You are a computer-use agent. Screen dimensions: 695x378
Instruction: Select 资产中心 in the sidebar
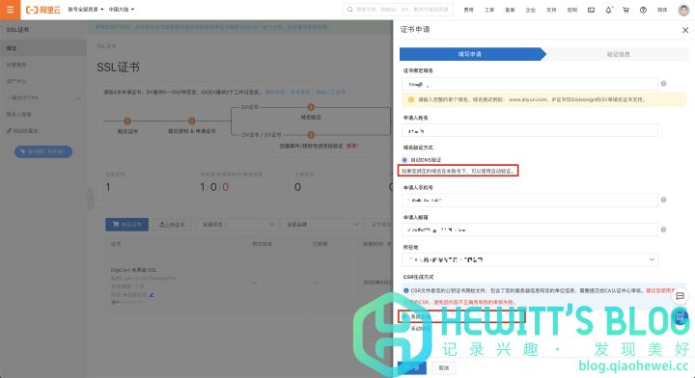coord(43,81)
